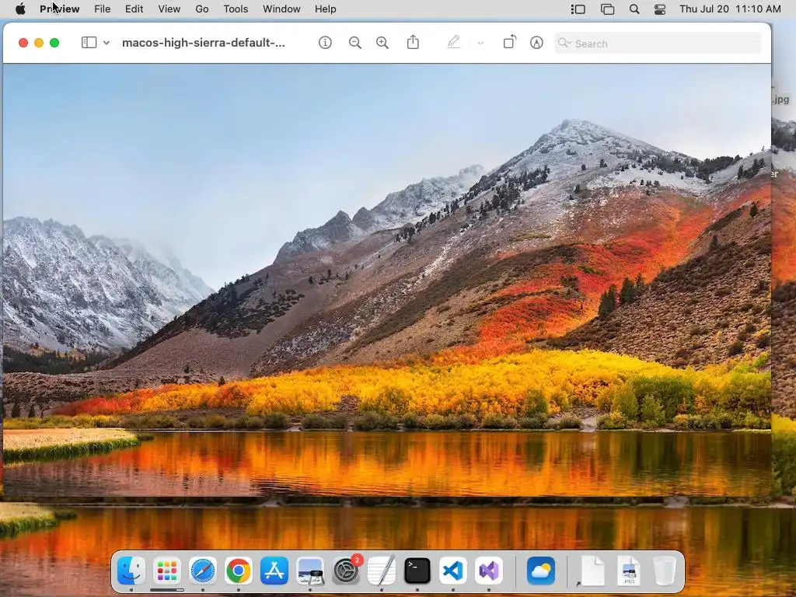
Task: Open the Apple menu
Action: (20, 9)
